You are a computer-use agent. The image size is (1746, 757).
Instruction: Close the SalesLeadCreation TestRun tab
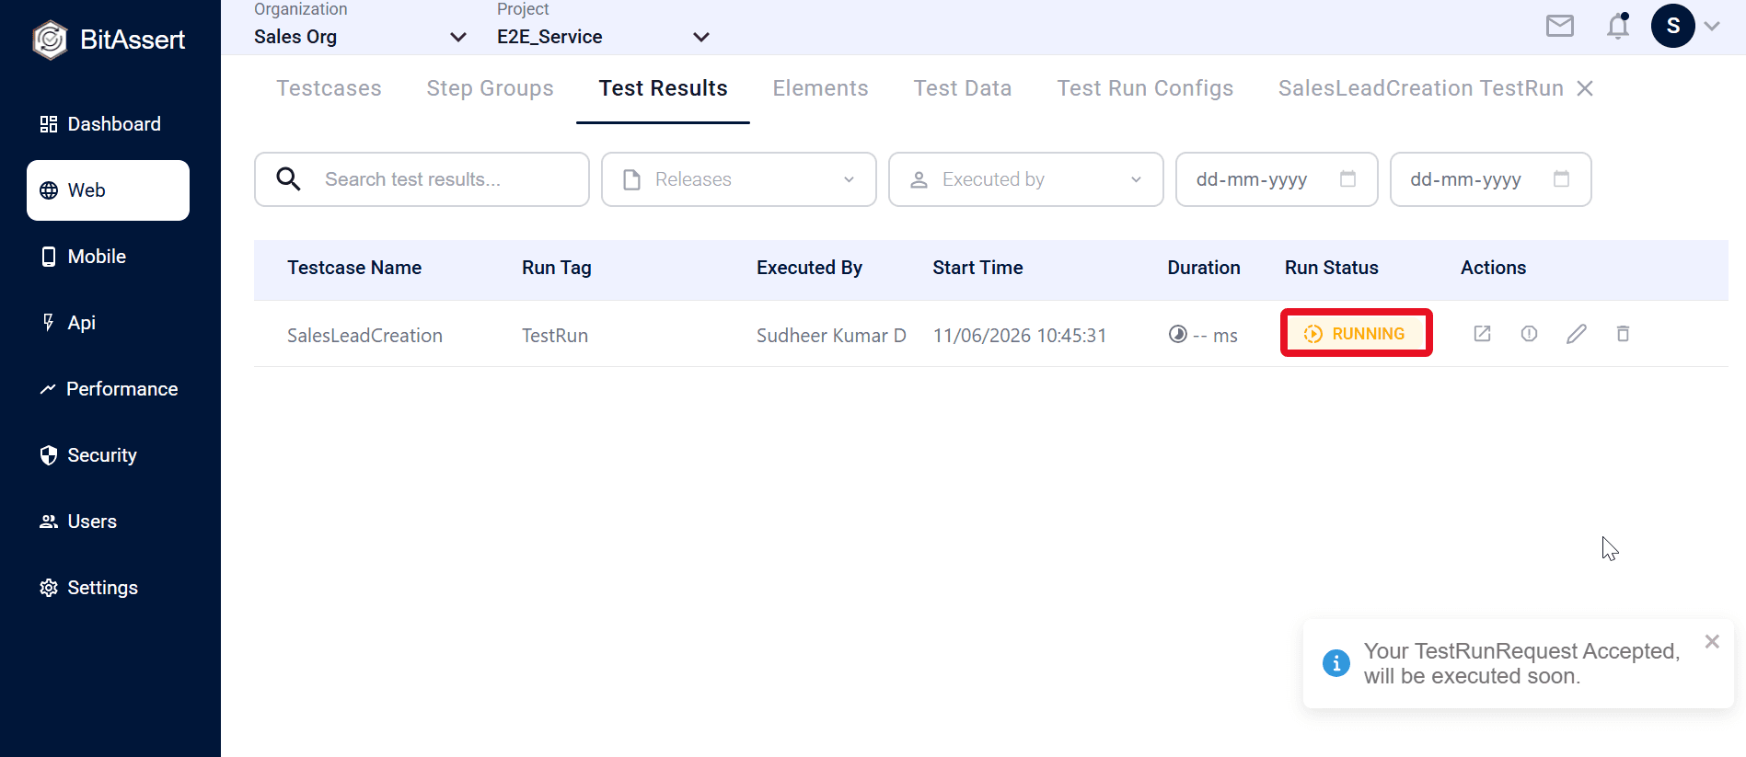[x=1585, y=88]
